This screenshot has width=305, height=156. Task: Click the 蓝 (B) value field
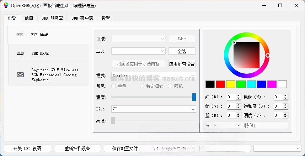(231, 115)
